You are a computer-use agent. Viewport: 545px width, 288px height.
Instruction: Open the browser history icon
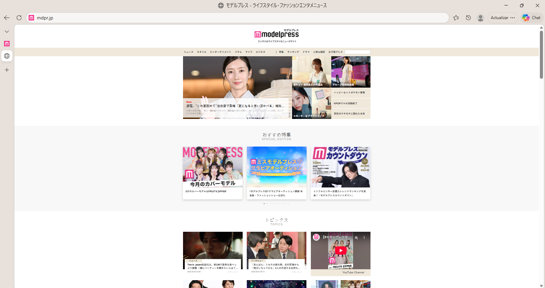[468, 18]
